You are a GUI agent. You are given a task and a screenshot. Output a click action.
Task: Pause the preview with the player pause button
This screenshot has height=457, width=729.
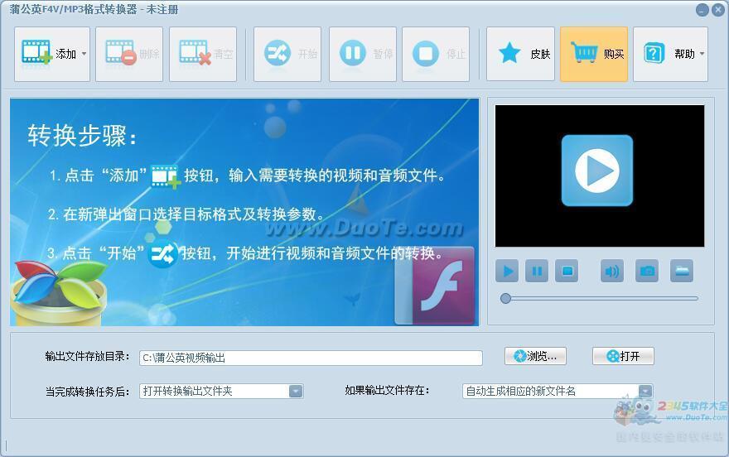coord(537,271)
